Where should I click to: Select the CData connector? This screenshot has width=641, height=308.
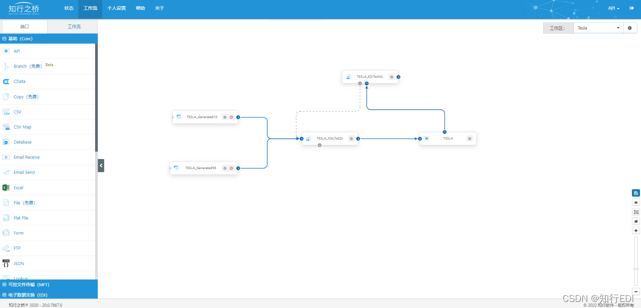tap(48, 81)
